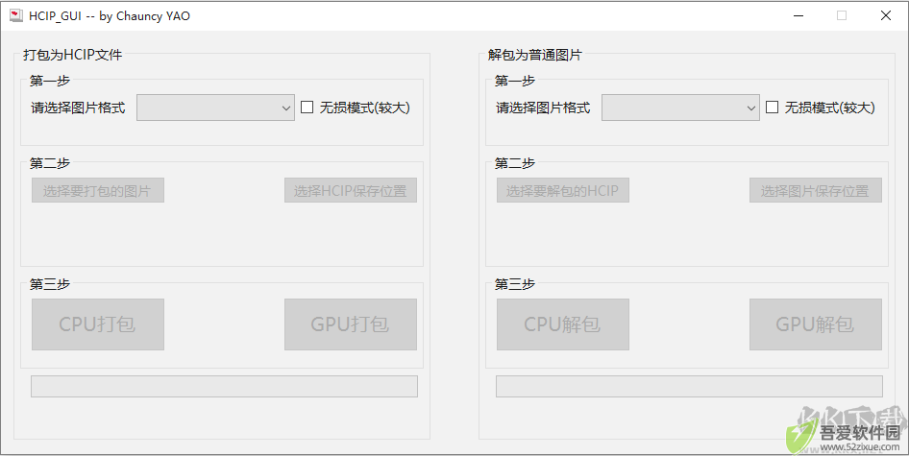The image size is (909, 456).
Task: Click the 选择图片保存位置 button
Action: point(816,191)
